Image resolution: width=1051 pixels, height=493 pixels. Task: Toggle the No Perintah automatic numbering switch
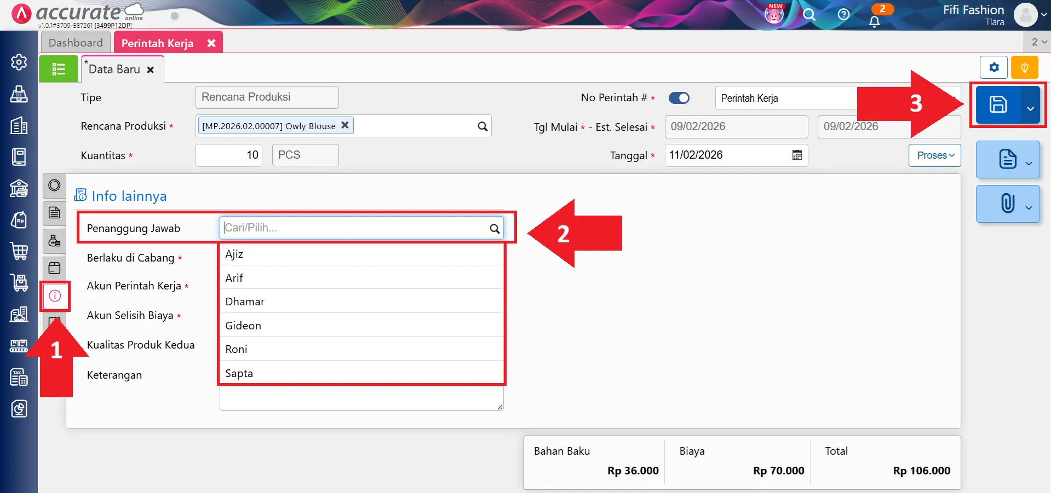tap(679, 98)
